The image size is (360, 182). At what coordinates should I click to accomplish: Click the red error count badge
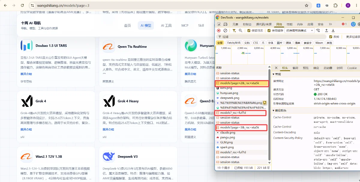(344, 24)
